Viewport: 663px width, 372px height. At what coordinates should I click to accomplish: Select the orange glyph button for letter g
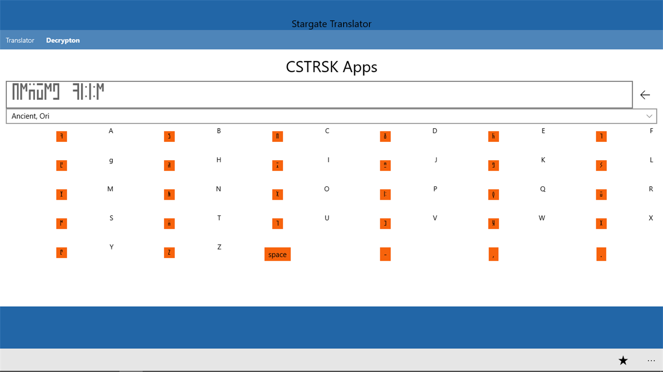62,165
